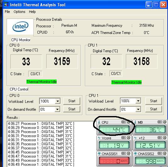The image size is (168, 167).
Task: Click the CHASSIS1 fan icon
Action: [99, 153]
